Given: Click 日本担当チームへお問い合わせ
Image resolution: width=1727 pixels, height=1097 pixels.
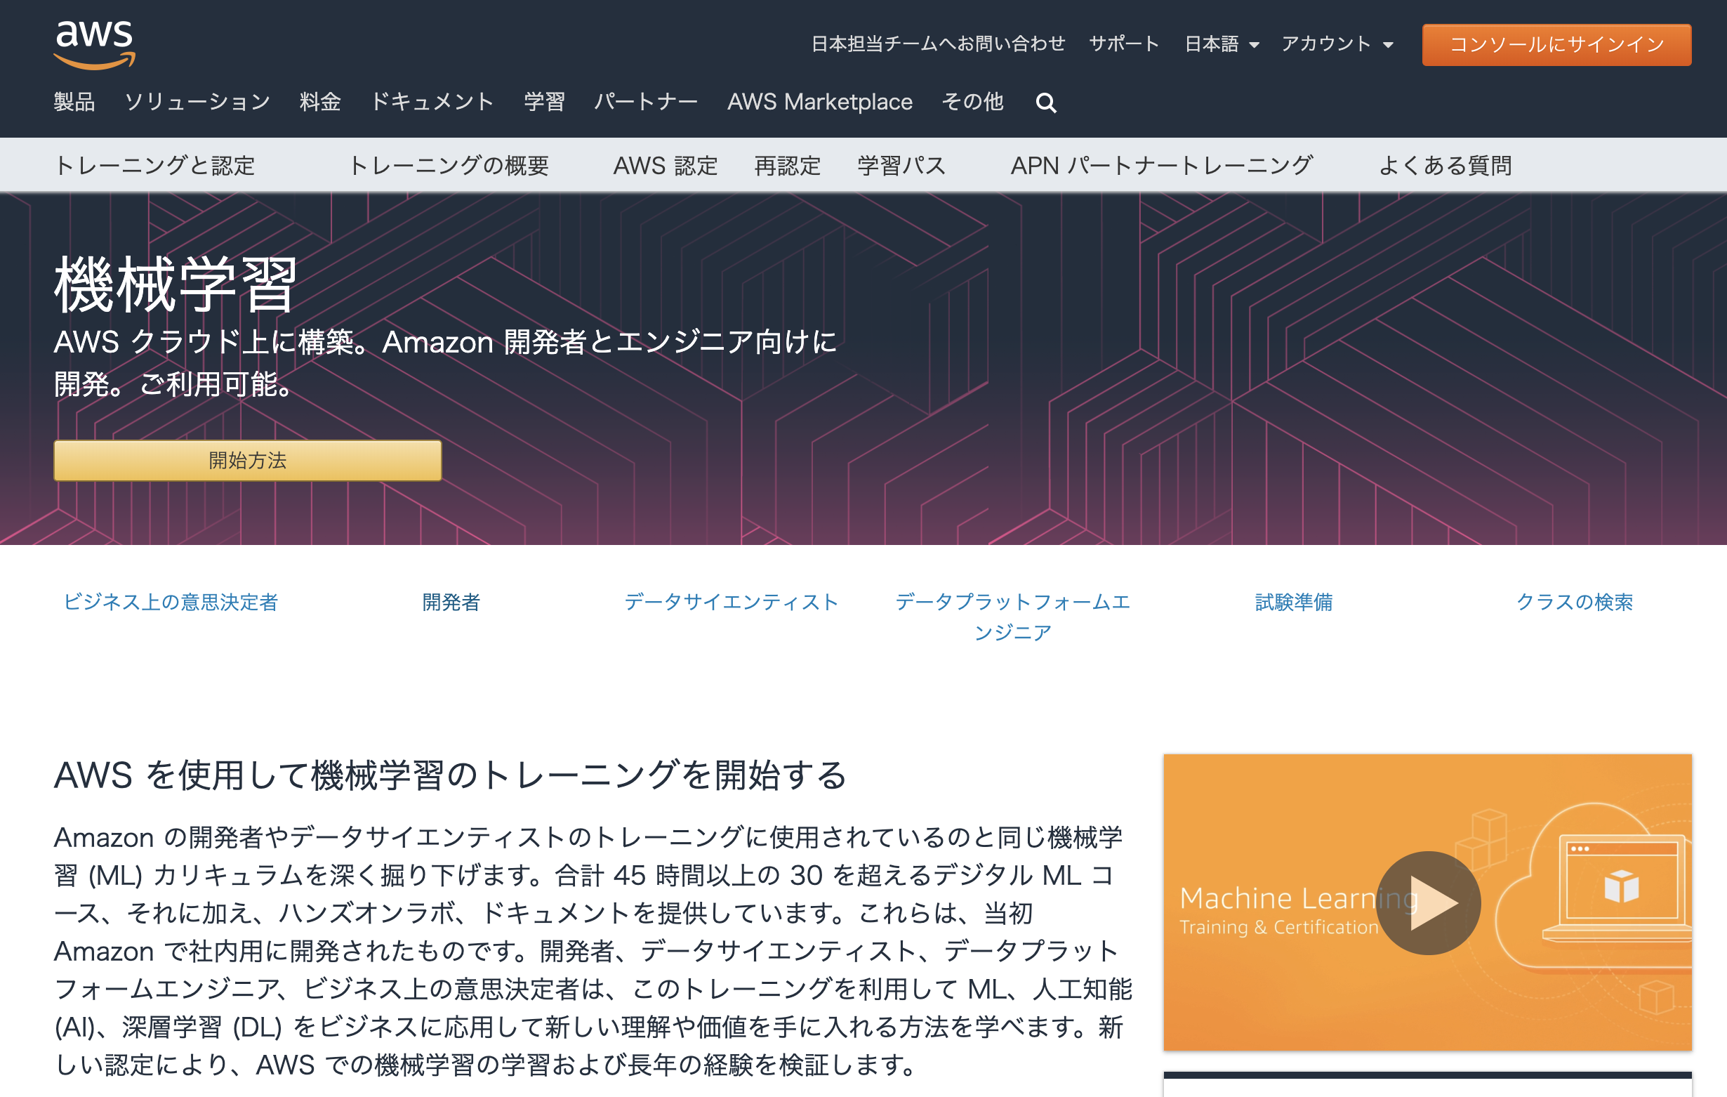Looking at the screenshot, I should click(x=938, y=44).
